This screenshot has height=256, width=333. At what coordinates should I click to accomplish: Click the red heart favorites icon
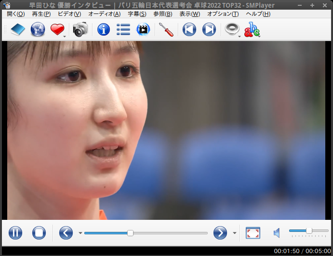57,29
